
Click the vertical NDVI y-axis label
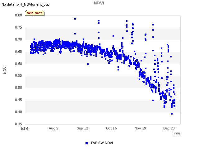coord(5,70)
